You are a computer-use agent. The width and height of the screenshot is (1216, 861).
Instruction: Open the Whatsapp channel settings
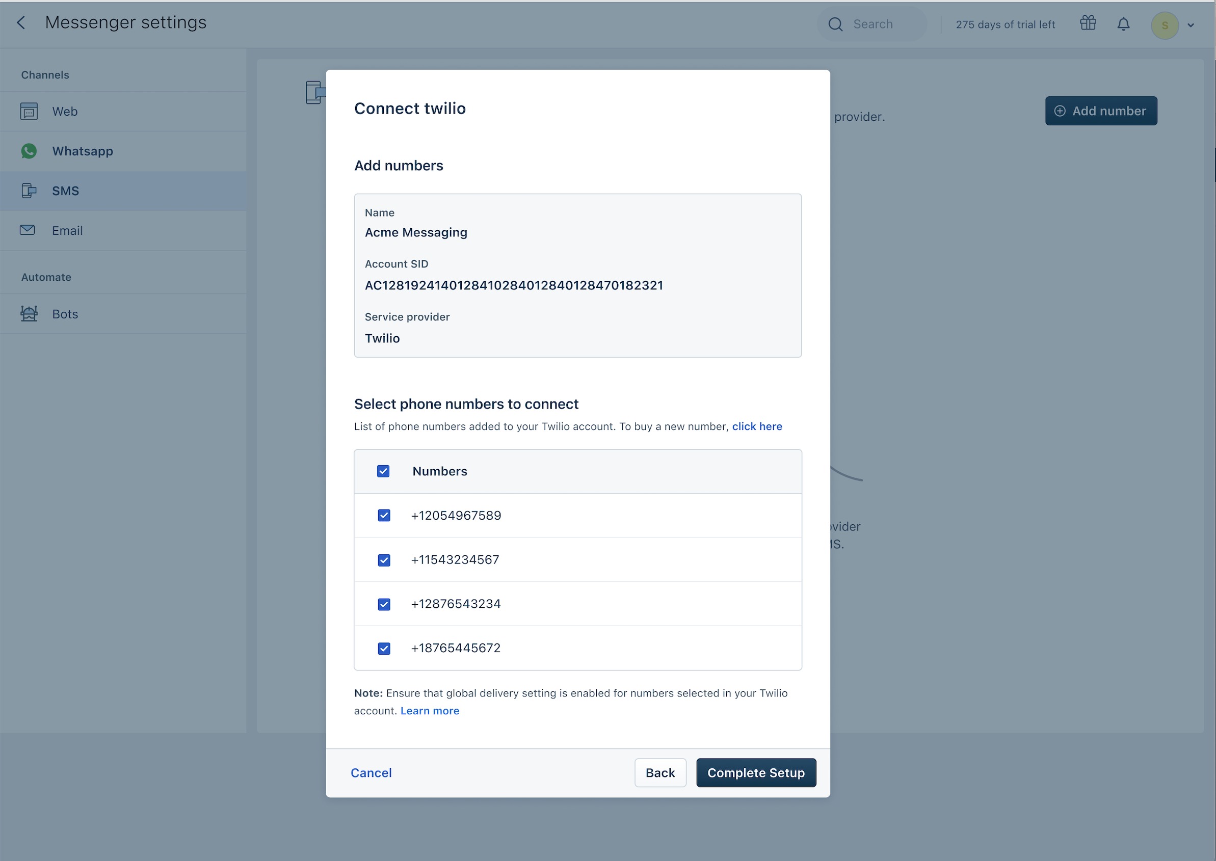coord(123,151)
